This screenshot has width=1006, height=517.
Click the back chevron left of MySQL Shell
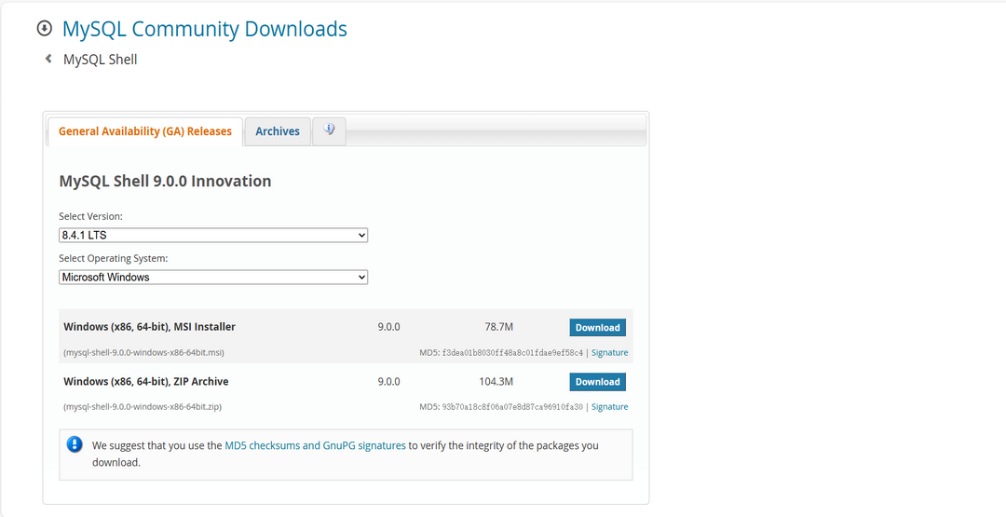[x=48, y=59]
